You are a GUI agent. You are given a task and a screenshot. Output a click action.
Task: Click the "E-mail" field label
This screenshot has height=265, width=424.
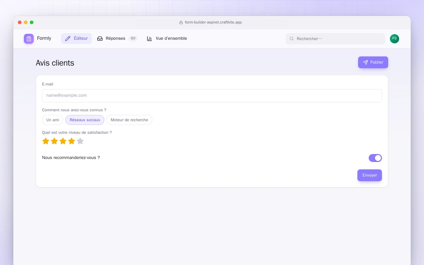[48, 84]
